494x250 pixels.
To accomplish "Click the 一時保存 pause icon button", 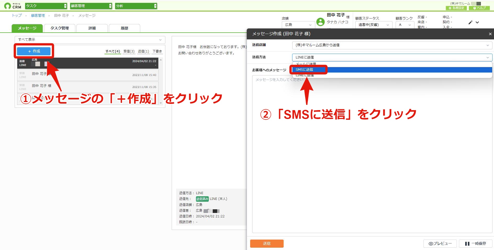I will pos(475,243).
